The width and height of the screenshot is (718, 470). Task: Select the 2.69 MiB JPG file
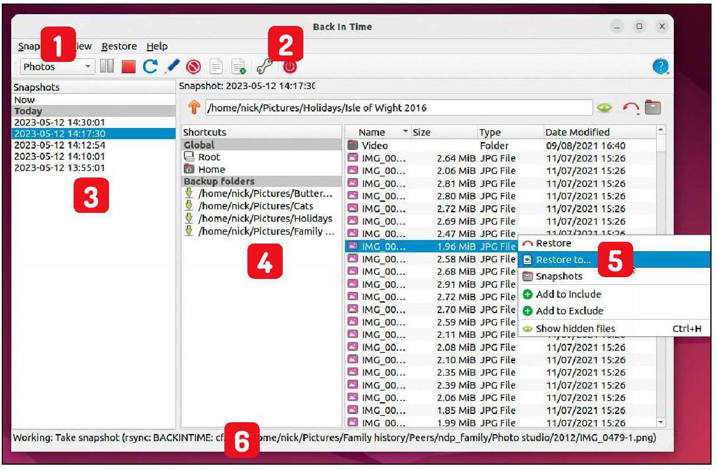coord(500,221)
